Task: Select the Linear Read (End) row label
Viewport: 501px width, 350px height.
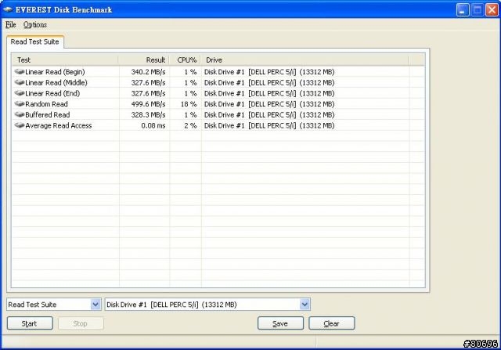Action: point(52,93)
